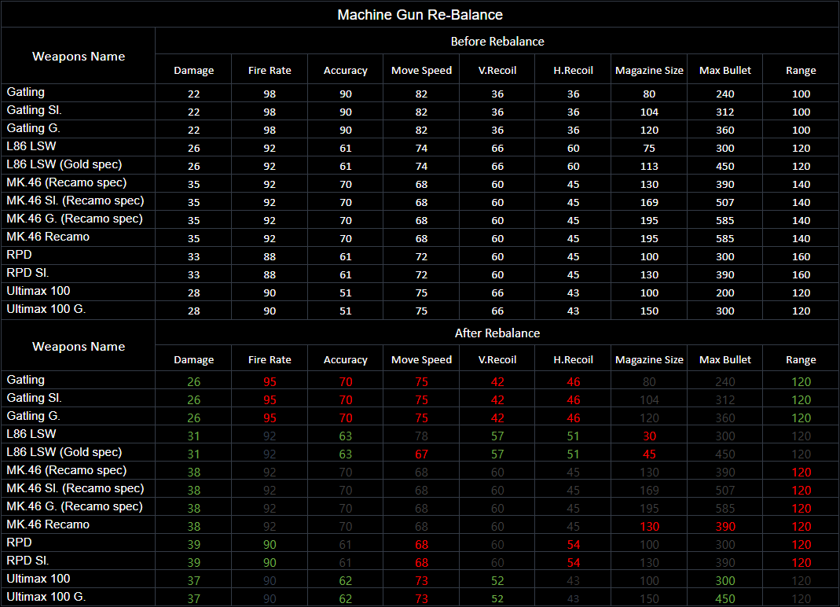The height and width of the screenshot is (607, 840).
Task: Click Ultimax 100 G. name in After Rebalance
Action: coord(46,597)
